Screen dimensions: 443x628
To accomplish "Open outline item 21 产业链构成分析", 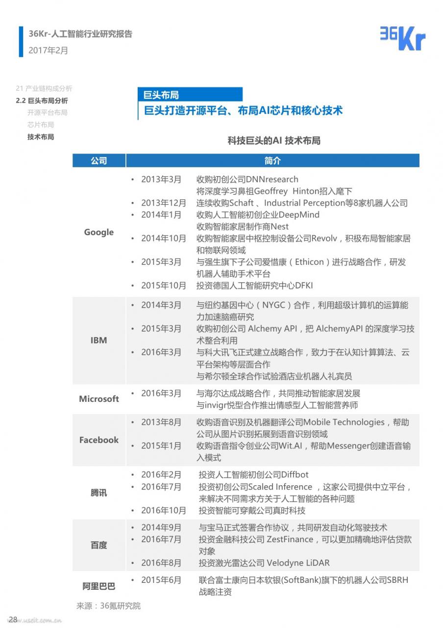I will point(44,88).
